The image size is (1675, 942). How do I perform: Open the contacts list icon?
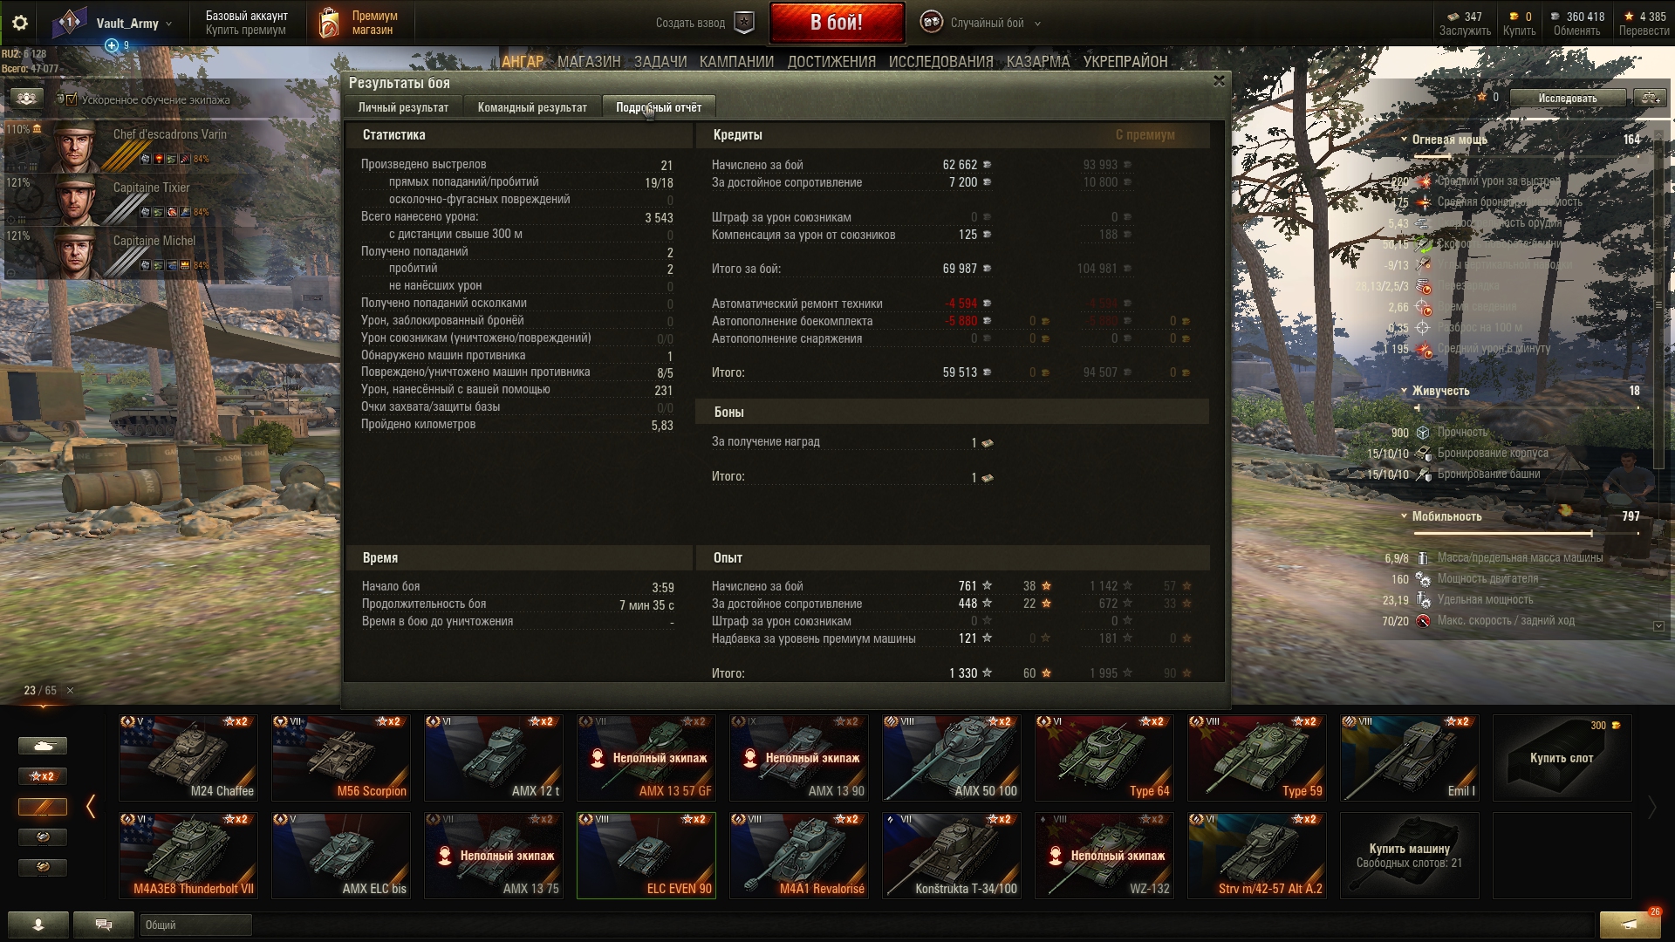click(38, 925)
